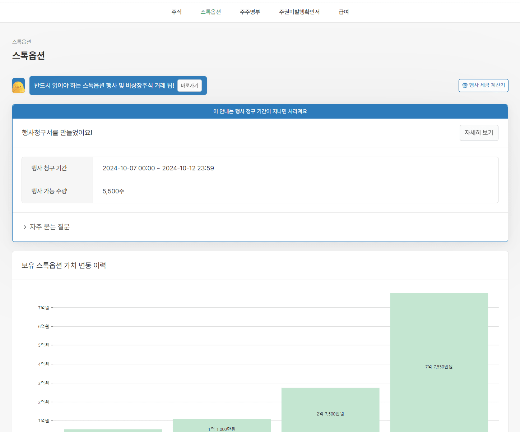
Task: Click the 7억원 axis label
Action: pyautogui.click(x=43, y=308)
